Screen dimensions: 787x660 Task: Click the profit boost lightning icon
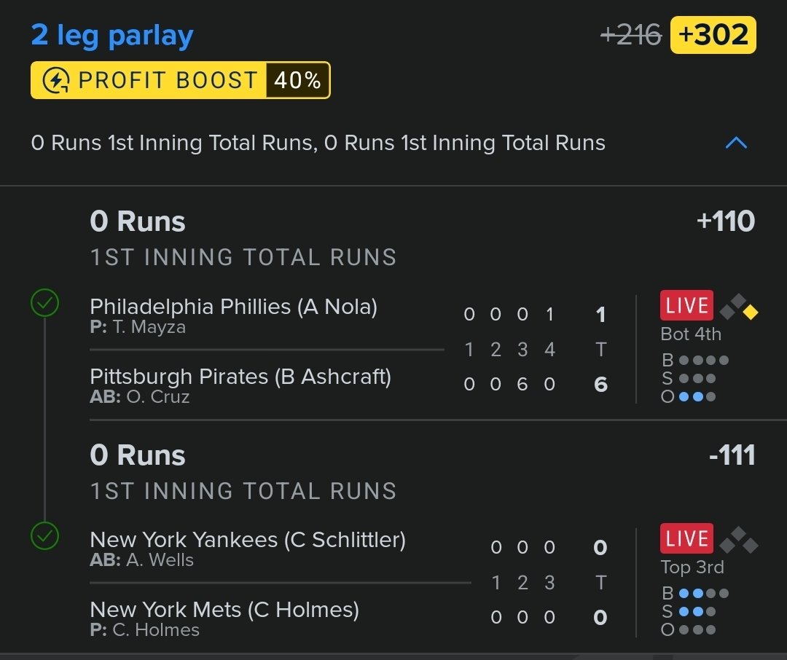click(x=55, y=80)
